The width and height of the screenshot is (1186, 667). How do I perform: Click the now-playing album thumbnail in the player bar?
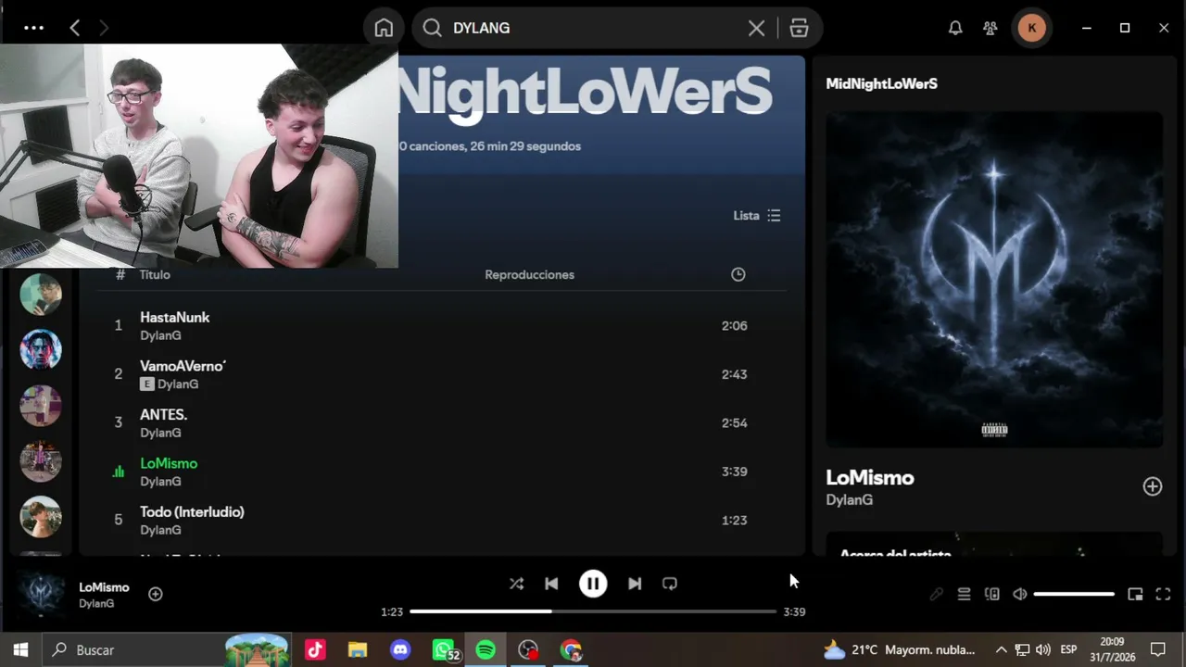click(x=43, y=594)
